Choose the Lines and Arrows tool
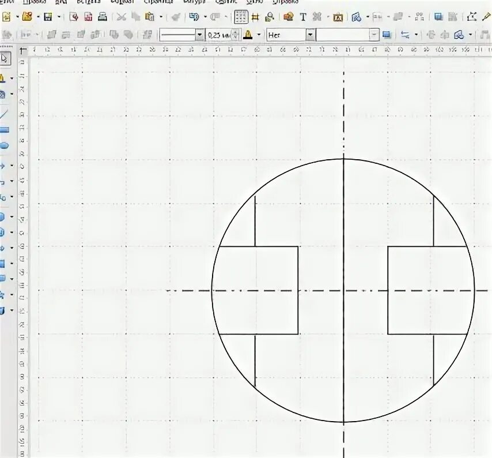The height and width of the screenshot is (458, 492). pos(3,166)
